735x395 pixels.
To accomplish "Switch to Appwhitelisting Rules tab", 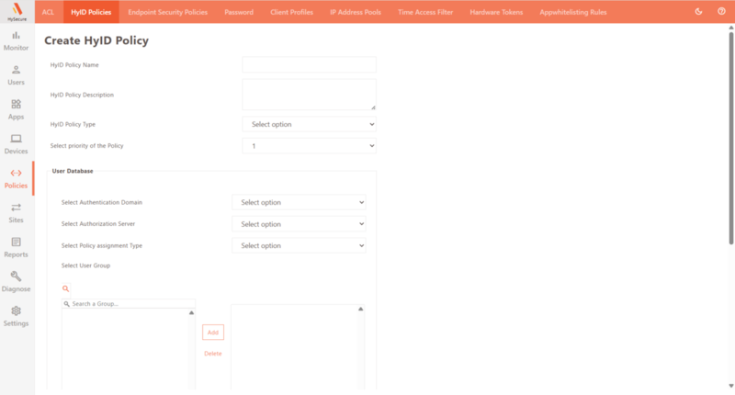I will coord(572,12).
